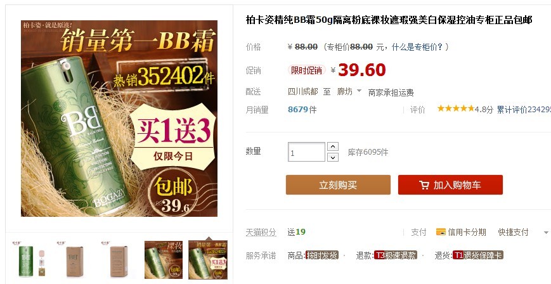Click the 按时发货 on-time shipping badge

pyautogui.click(x=322, y=255)
